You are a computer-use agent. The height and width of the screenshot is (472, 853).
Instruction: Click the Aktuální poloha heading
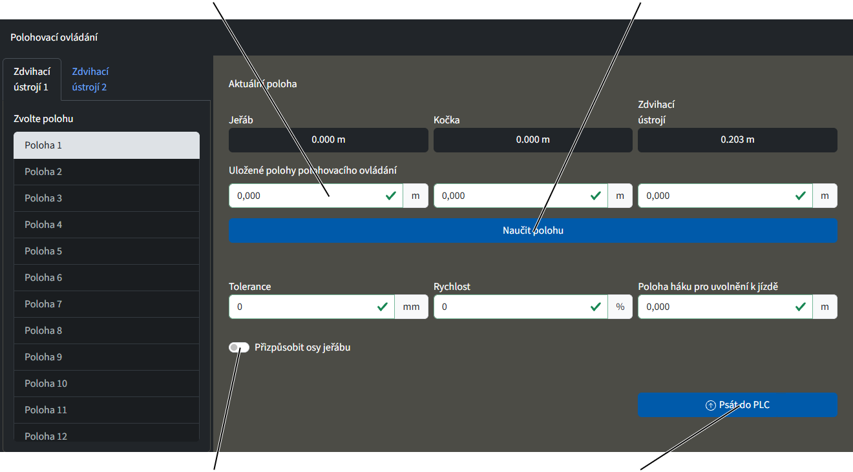pyautogui.click(x=263, y=84)
